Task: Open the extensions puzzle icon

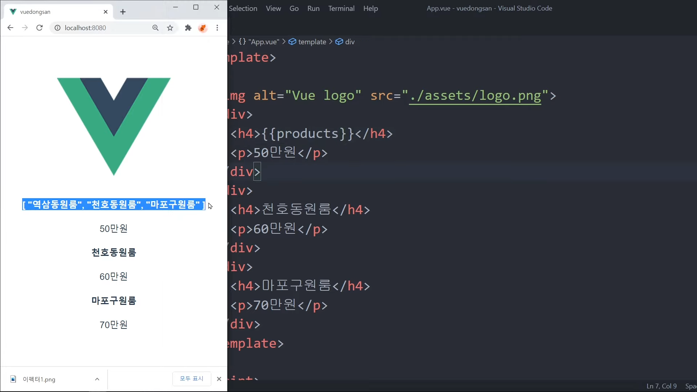Action: tap(188, 28)
